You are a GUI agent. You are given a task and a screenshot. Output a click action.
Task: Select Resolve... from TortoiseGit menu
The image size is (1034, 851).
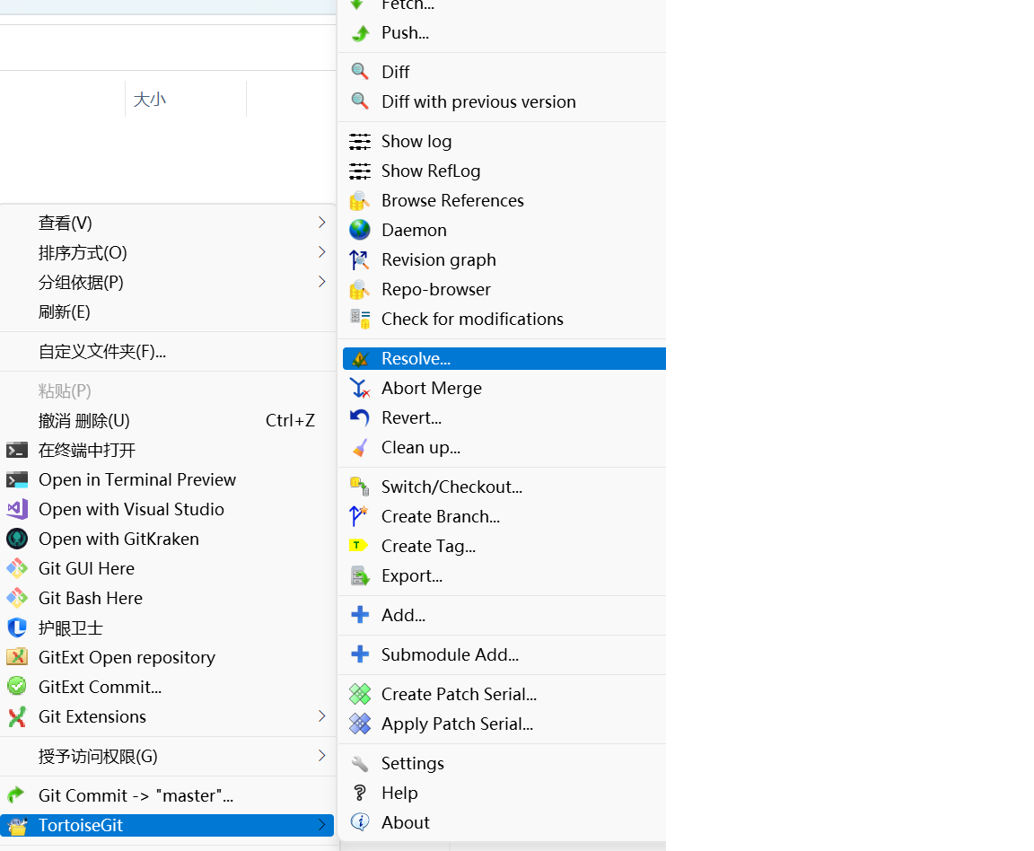[504, 359]
